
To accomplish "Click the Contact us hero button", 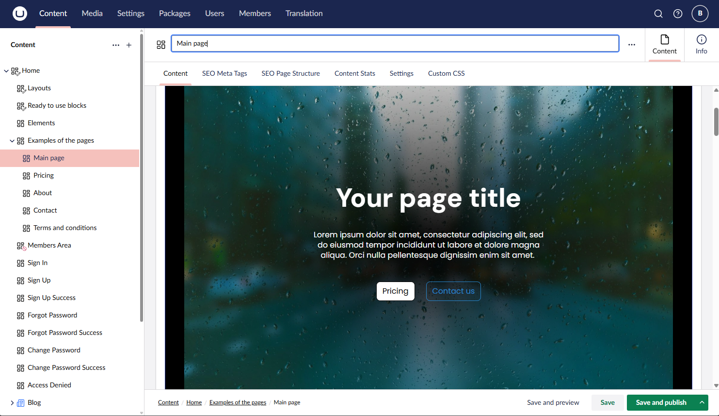I will click(453, 291).
